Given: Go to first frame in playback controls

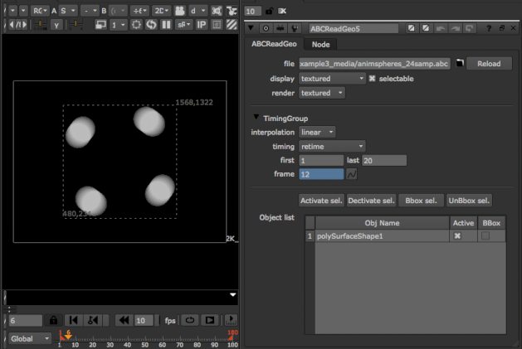Looking at the screenshot, I should pyautogui.click(x=73, y=320).
